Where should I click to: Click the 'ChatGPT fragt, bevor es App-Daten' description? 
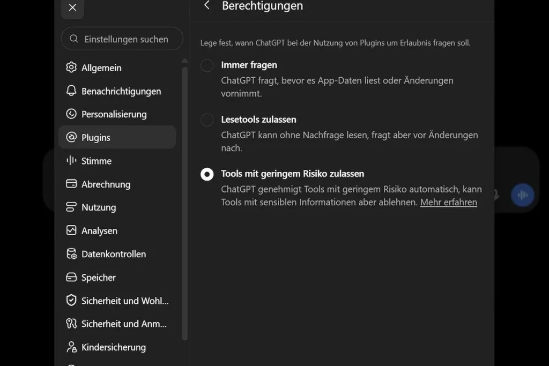click(337, 87)
